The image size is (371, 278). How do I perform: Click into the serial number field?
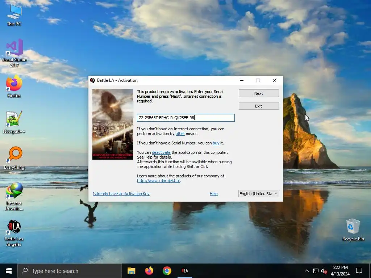(x=186, y=118)
